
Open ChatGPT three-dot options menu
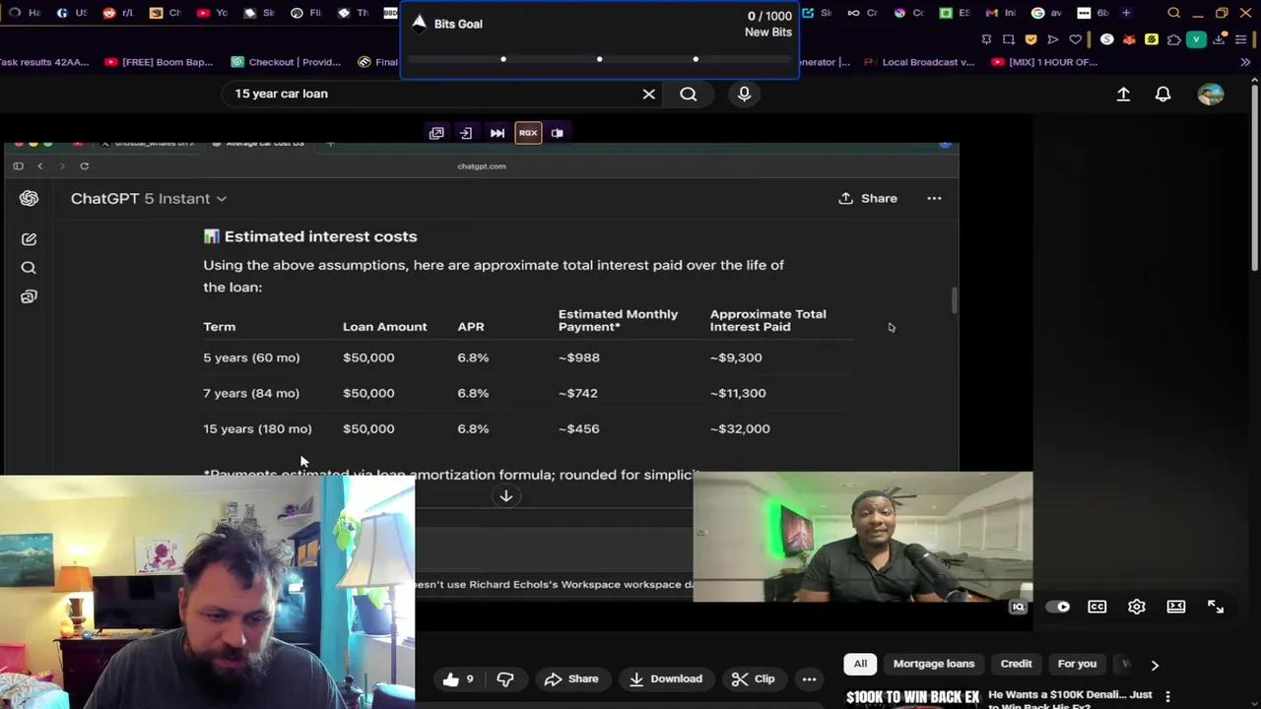[x=934, y=198]
